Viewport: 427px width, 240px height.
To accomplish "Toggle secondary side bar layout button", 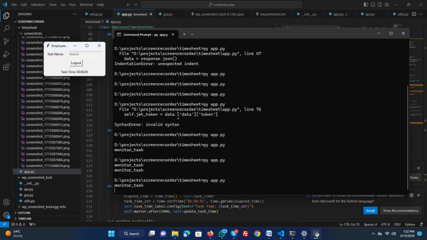I will [x=379, y=5].
